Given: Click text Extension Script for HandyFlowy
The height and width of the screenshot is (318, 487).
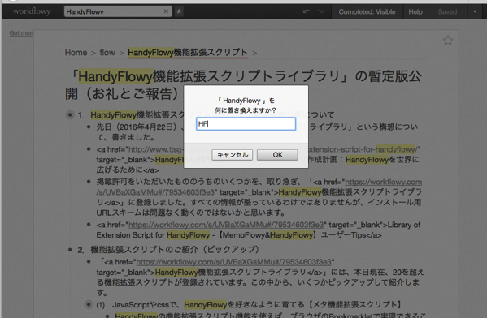Looking at the screenshot, I should (153, 235).
